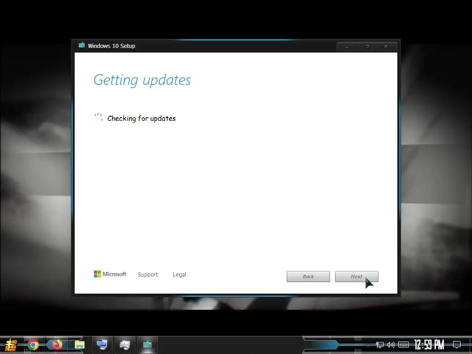
Task: Launch Google Chrome from the taskbar
Action: coord(33,344)
